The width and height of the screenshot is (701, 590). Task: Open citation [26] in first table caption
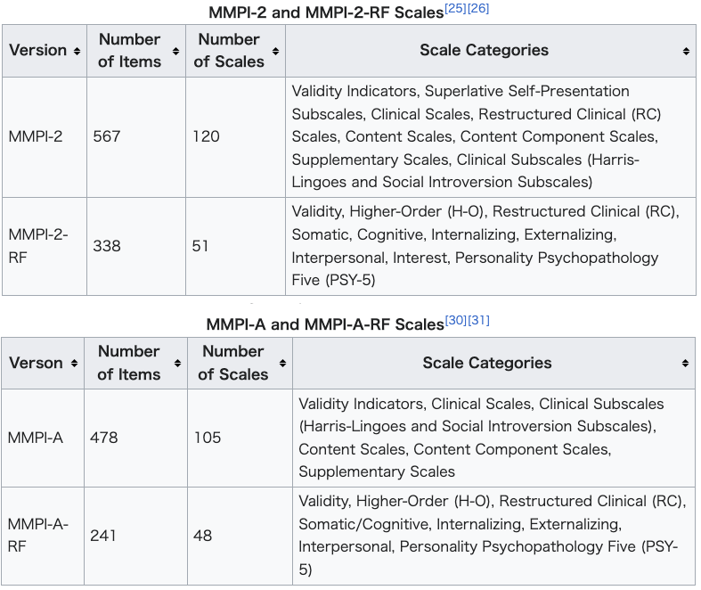click(478, 9)
